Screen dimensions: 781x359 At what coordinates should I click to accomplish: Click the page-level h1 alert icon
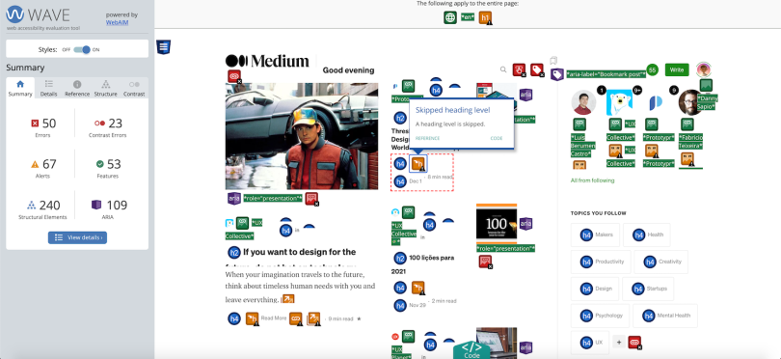pos(485,18)
